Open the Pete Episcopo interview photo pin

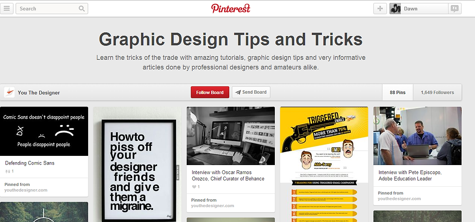click(x=417, y=136)
